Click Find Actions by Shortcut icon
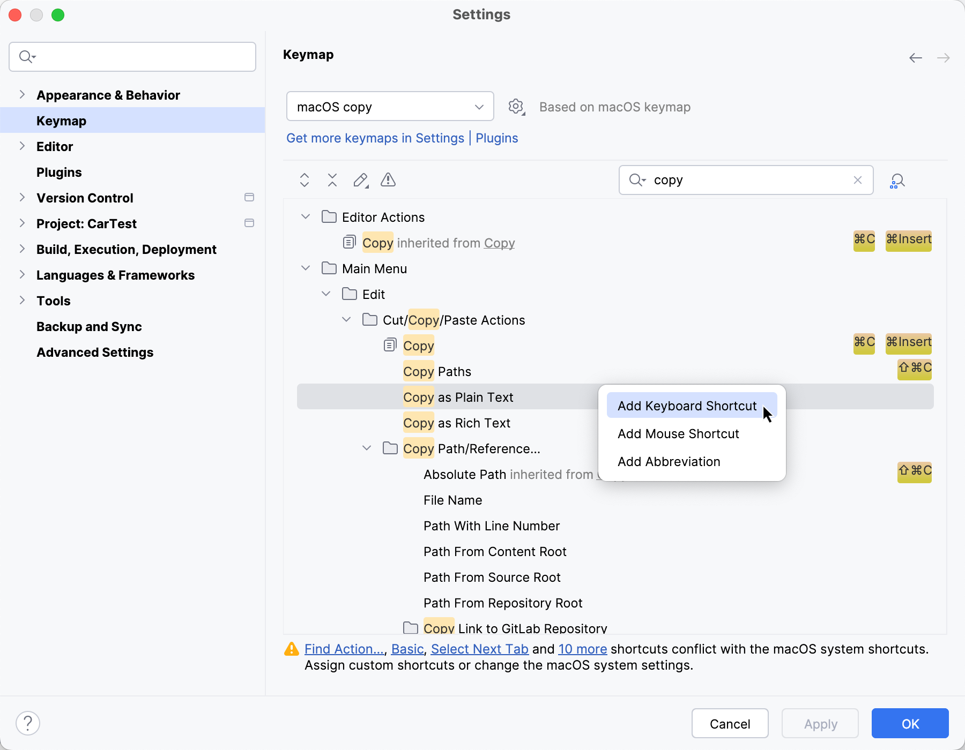Image resolution: width=965 pixels, height=750 pixels. [897, 181]
